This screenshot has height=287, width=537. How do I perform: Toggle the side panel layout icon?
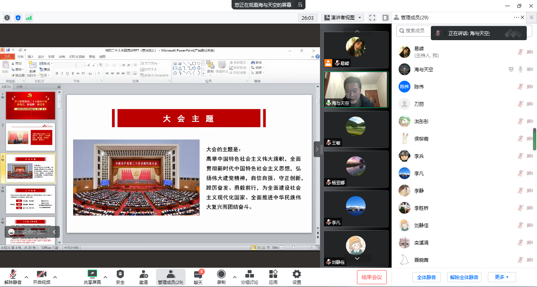click(385, 18)
